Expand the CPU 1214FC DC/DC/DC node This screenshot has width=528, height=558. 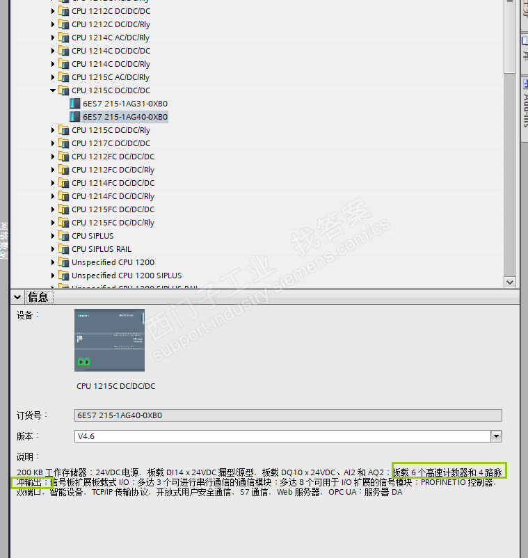pyautogui.click(x=53, y=183)
